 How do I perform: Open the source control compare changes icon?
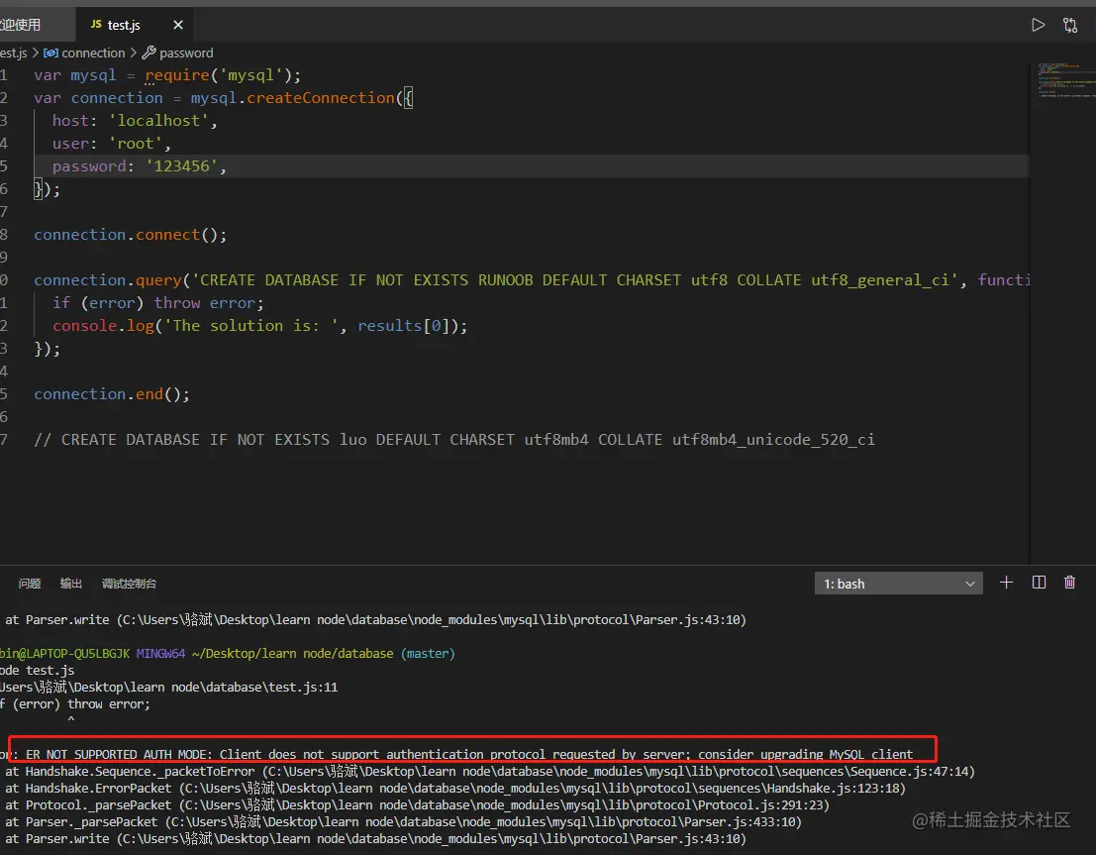coord(1070,25)
